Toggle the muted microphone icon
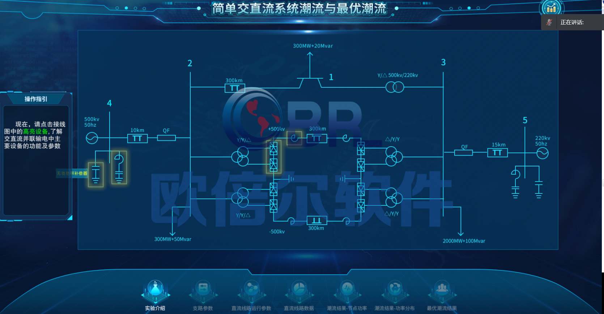 coord(549,22)
